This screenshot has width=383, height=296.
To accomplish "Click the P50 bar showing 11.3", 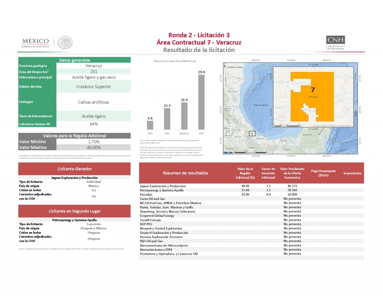I will click(167, 118).
